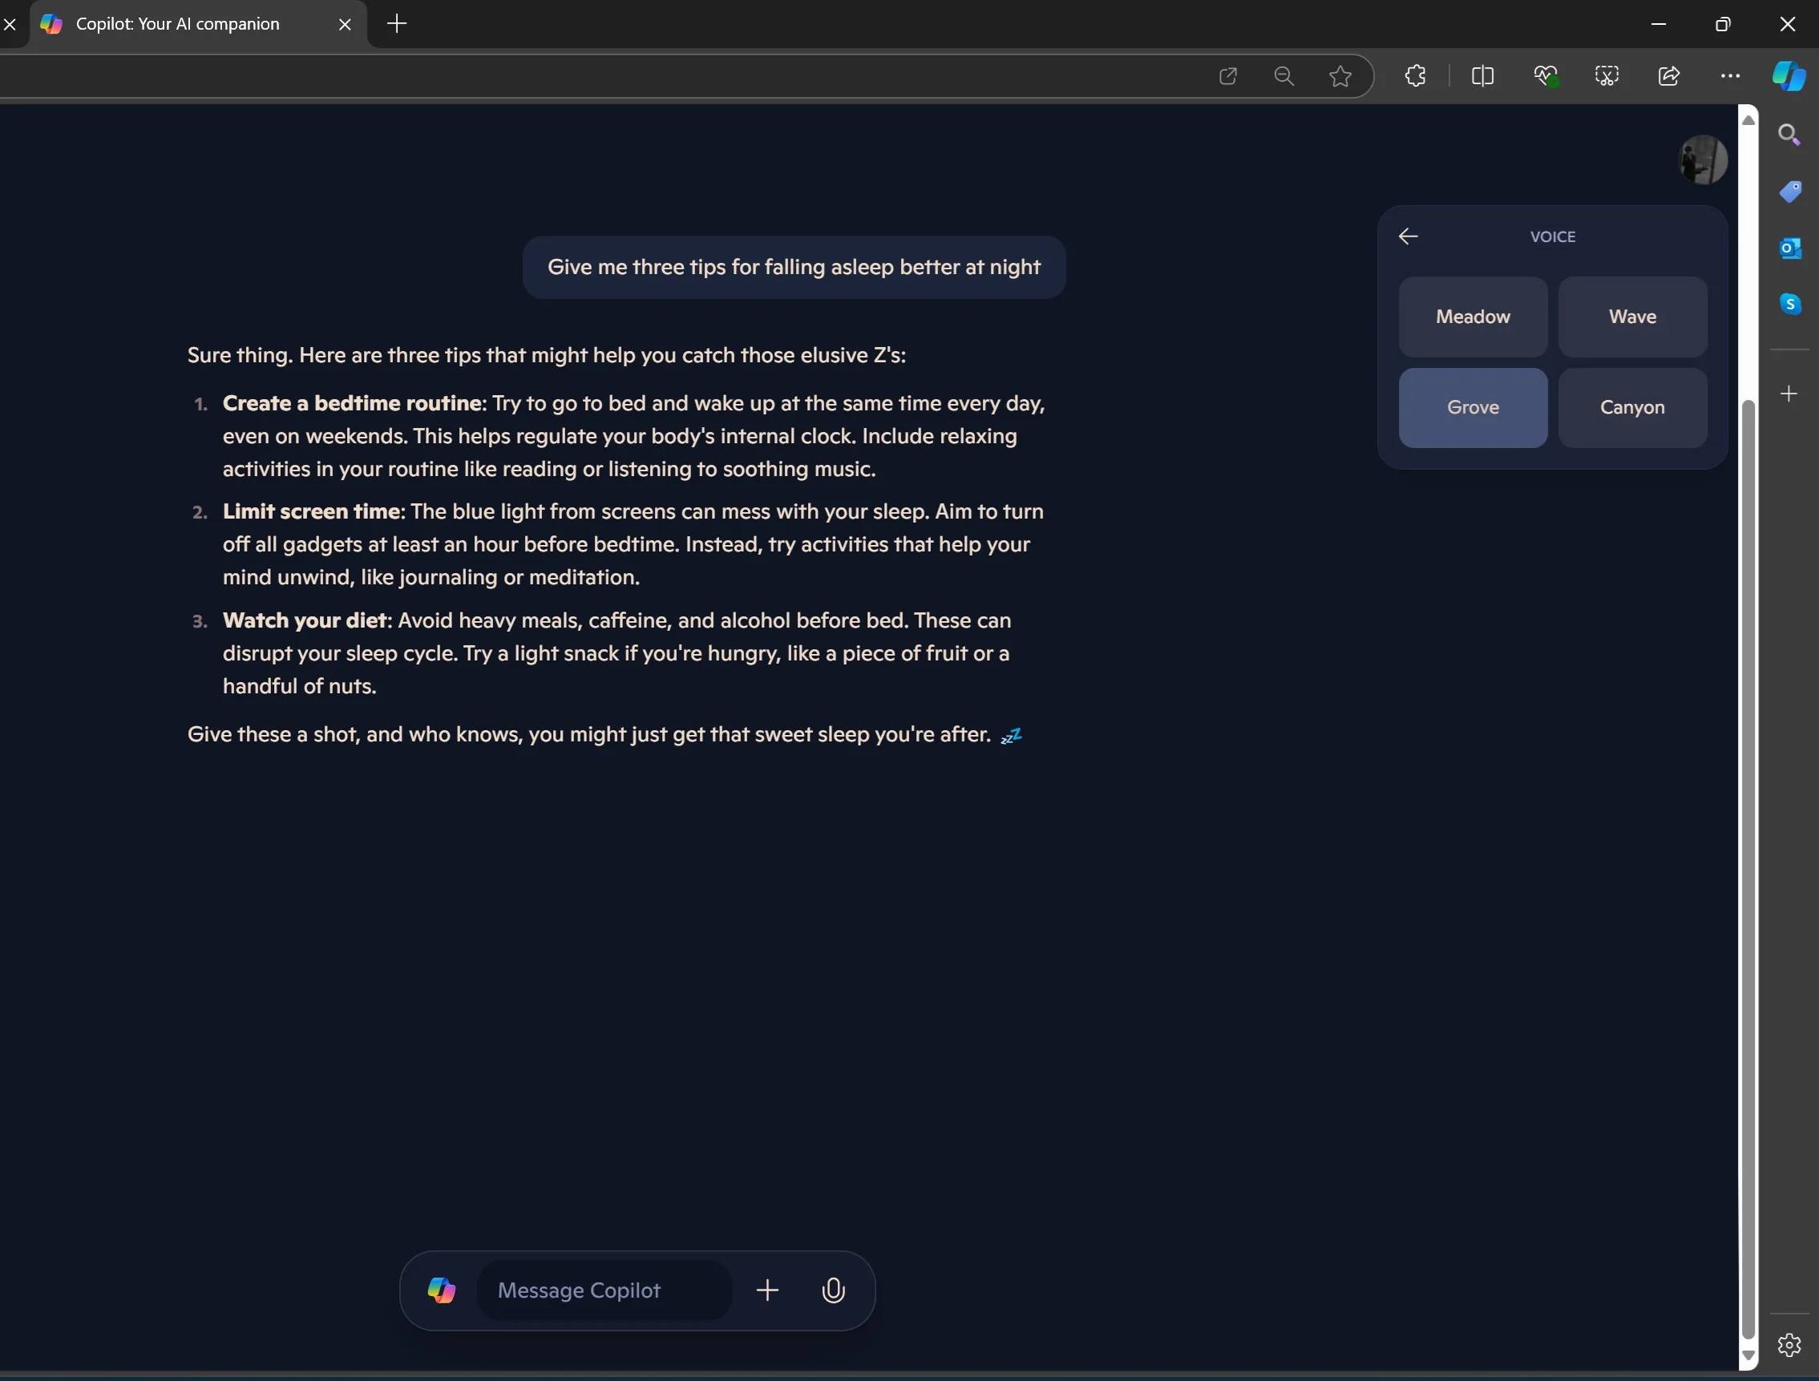Click the Voice panel back arrow
Viewport: 1819px width, 1381px height.
click(x=1405, y=235)
